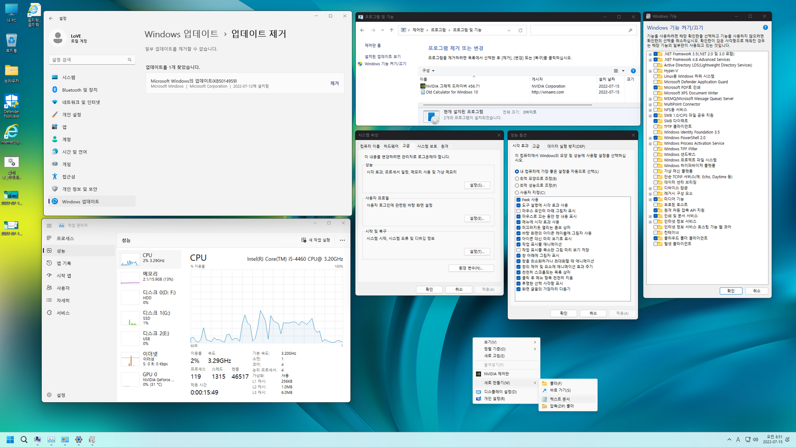Open Internet Explorer desktop icon

(x=12, y=134)
